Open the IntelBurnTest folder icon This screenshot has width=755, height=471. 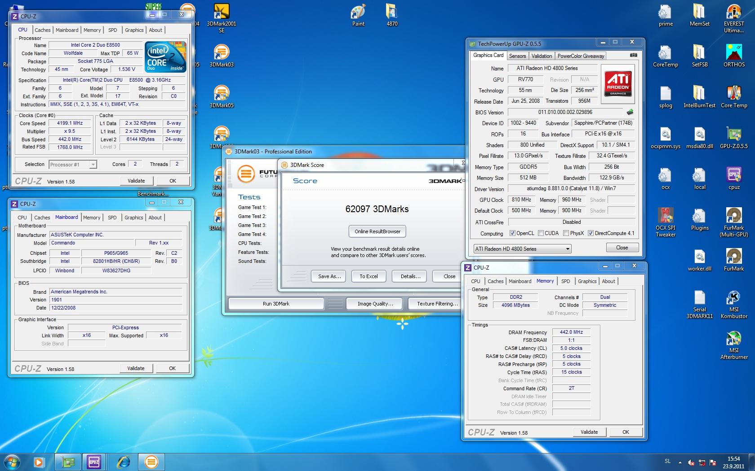[x=699, y=97]
